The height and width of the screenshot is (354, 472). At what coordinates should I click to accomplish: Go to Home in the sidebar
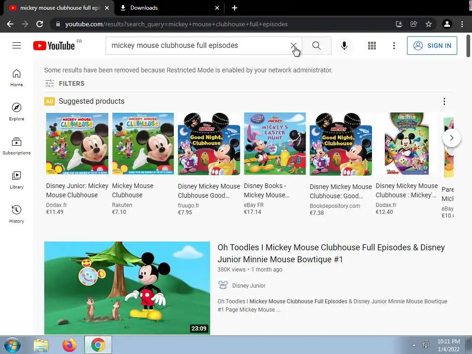(x=17, y=78)
